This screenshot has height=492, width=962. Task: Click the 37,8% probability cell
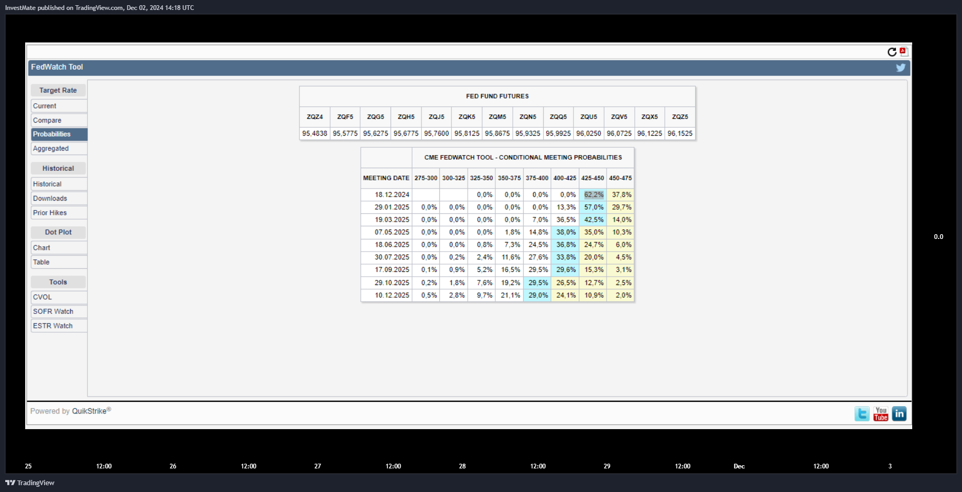coord(621,195)
